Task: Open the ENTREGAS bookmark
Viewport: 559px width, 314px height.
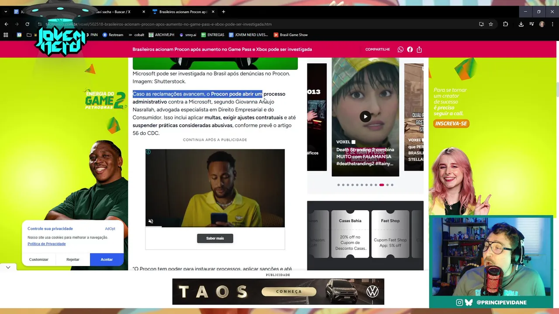Action: point(212,35)
